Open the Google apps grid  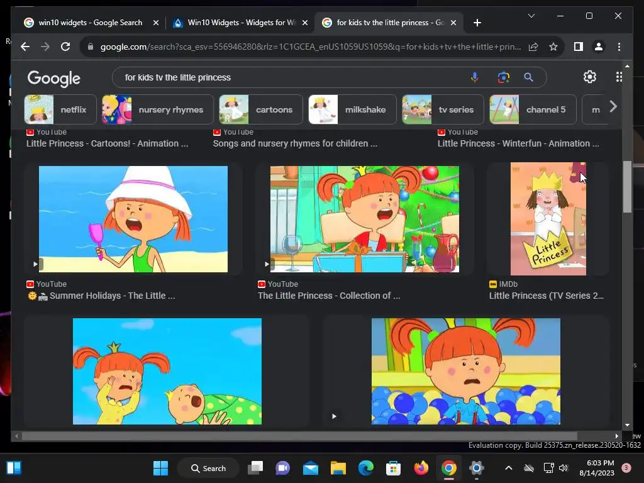click(619, 77)
